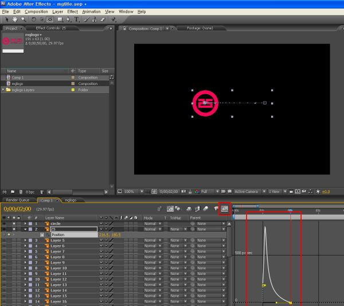Screen dimensions: 344x306
Task: Click the 8 bpc color depth button
Action: pos(30,192)
